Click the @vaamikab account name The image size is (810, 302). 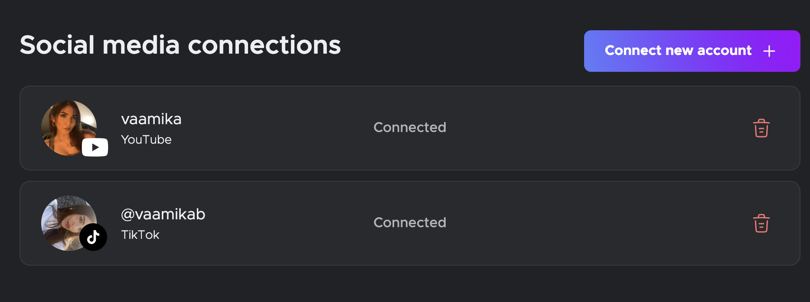[x=163, y=214]
